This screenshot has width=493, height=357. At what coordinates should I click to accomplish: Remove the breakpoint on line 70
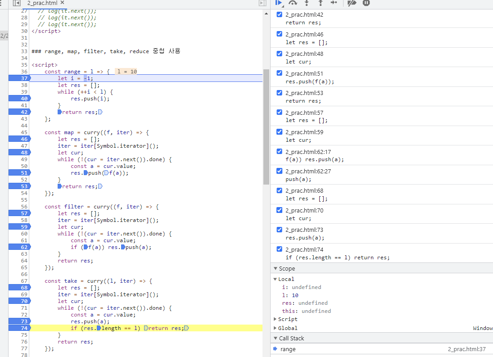click(19, 301)
